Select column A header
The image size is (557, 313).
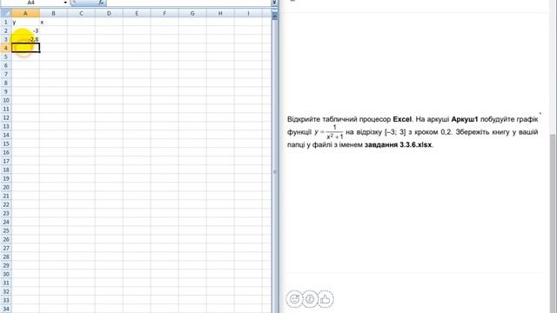pos(25,14)
